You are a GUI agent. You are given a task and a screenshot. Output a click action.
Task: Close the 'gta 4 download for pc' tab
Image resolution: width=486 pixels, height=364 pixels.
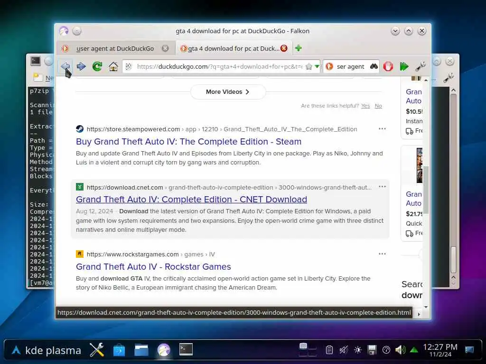pos(284,48)
